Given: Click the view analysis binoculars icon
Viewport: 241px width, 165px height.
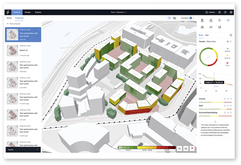Looking at the screenshot, I should pyautogui.click(x=202, y=27).
